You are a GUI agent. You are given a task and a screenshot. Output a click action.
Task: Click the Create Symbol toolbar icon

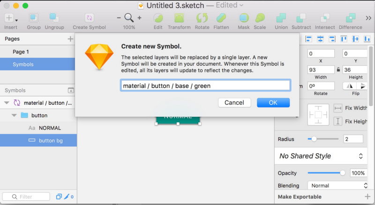89,18
